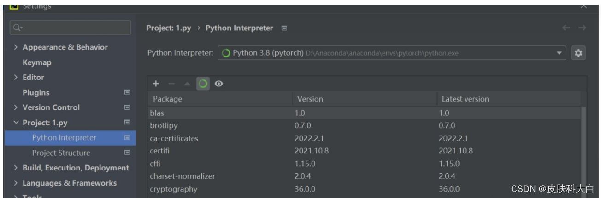
Task: Click the settings search field
Action: pos(69,28)
